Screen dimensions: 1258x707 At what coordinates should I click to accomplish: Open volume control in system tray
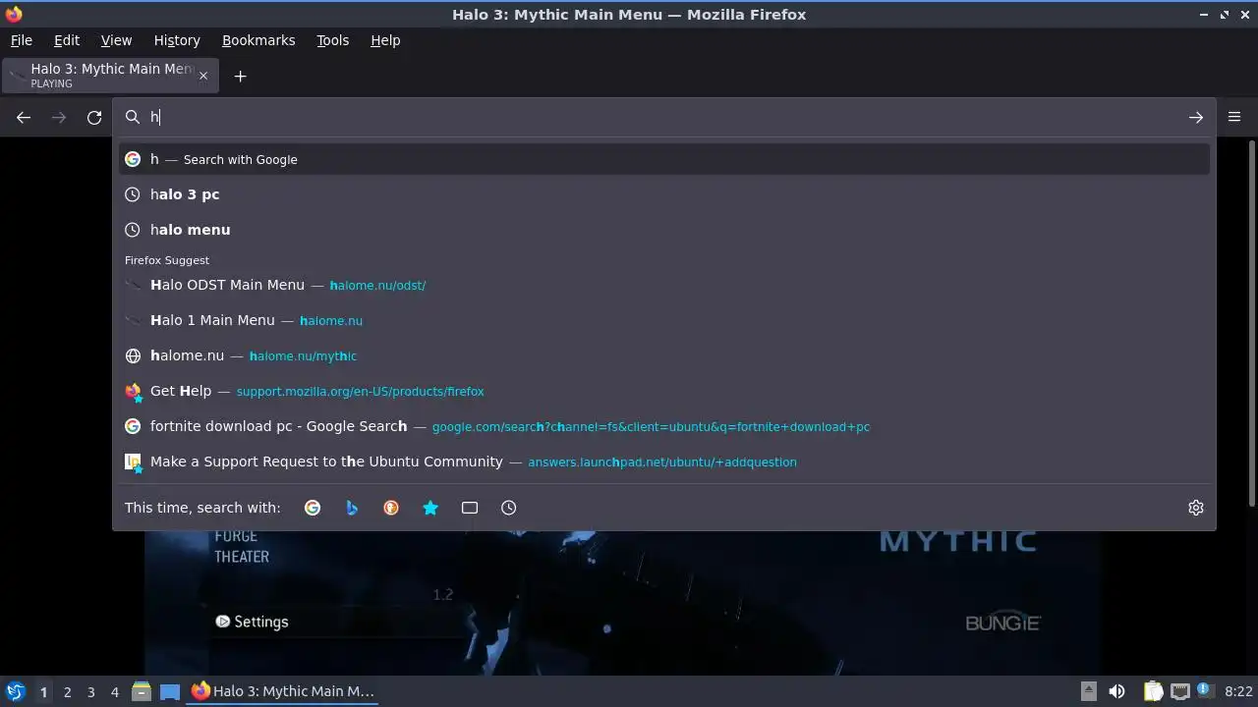click(1116, 691)
